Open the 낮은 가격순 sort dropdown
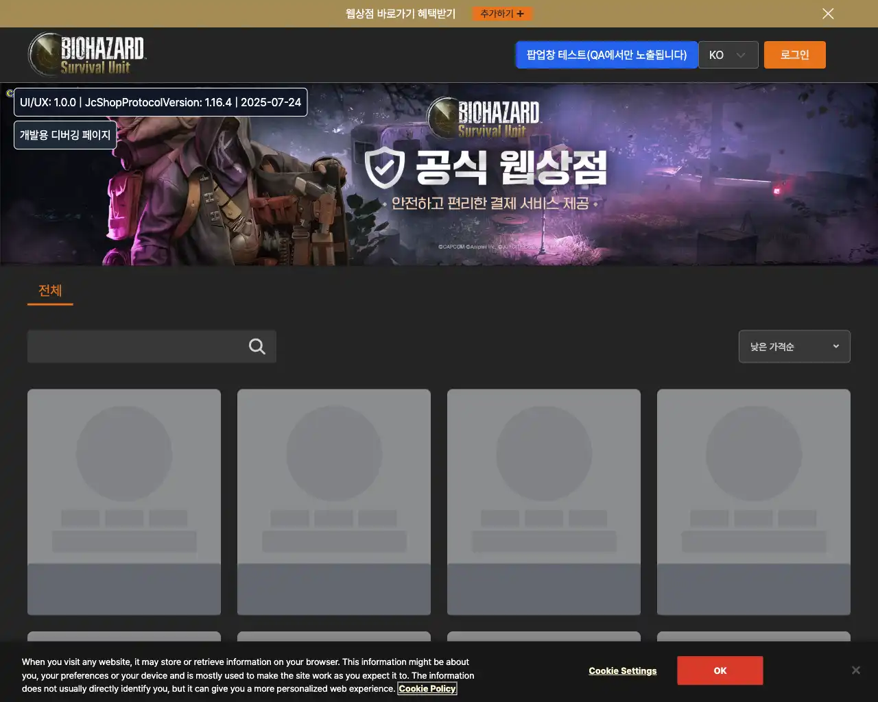The width and height of the screenshot is (878, 702). click(x=794, y=346)
